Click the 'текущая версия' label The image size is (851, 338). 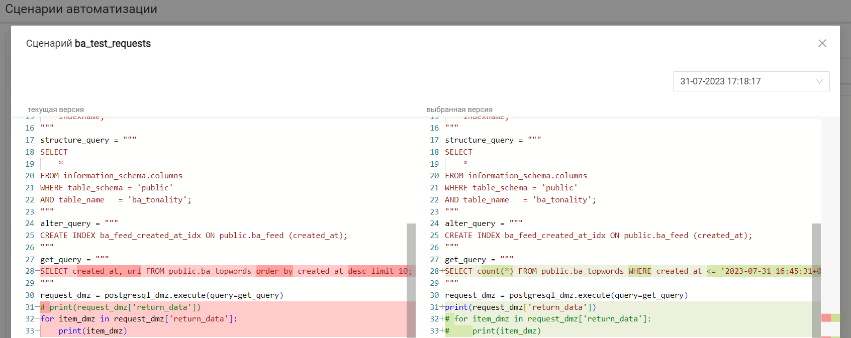tap(56, 109)
